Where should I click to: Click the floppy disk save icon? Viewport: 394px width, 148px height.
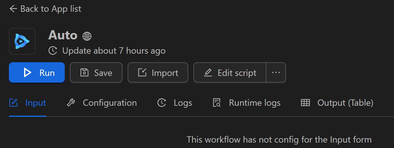(84, 73)
